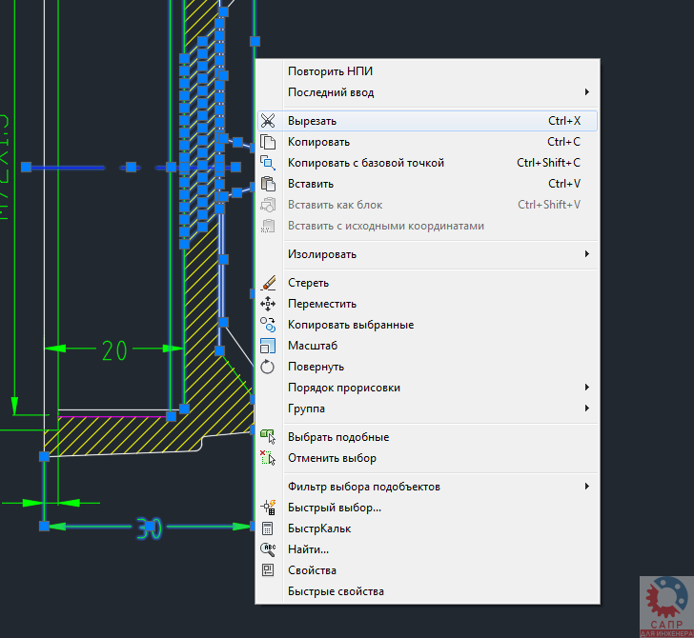
Task: Click the Select Similar icon
Action: (268, 437)
